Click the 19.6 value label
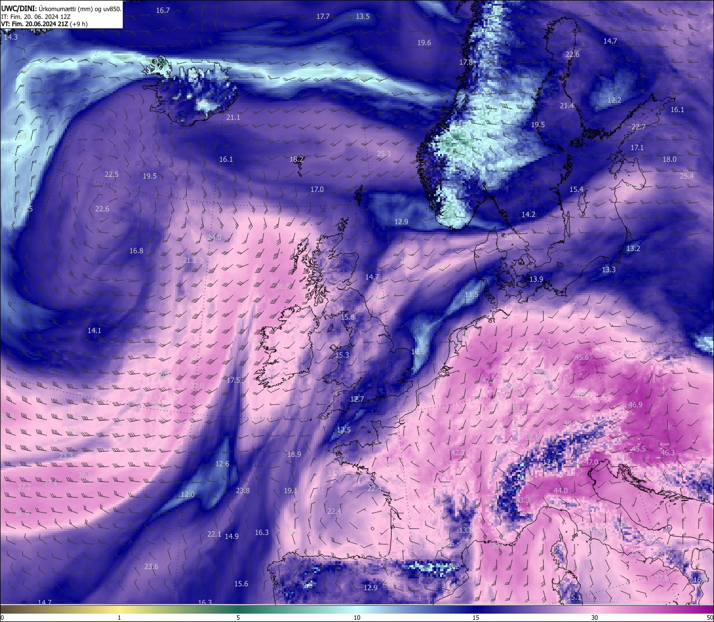This screenshot has width=714, height=622. pyautogui.click(x=424, y=43)
